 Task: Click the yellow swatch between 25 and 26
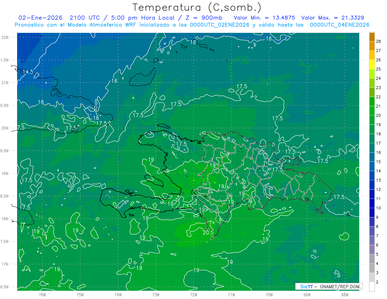click(372, 65)
